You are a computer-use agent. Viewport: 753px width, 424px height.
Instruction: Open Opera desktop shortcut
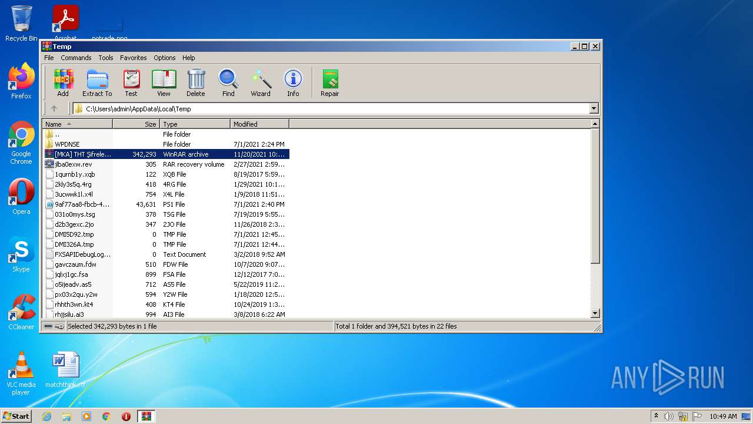(21, 197)
